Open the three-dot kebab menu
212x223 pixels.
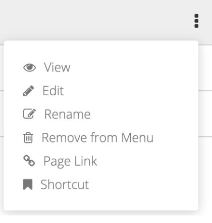point(196,21)
